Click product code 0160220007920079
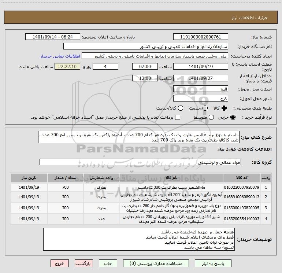This screenshot has height=273, width=282. tap(242, 187)
